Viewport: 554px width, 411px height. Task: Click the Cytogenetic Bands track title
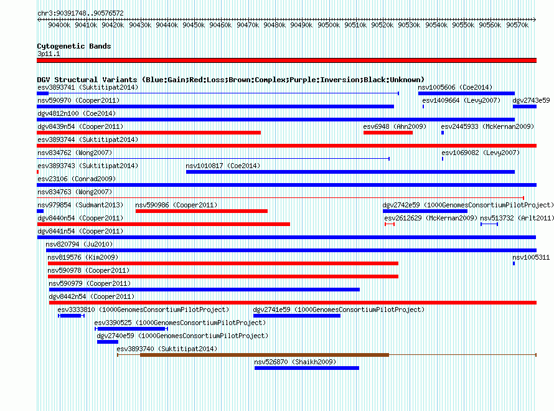click(x=74, y=46)
